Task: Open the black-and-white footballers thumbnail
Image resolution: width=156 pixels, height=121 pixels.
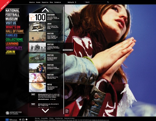Action: 38,47
